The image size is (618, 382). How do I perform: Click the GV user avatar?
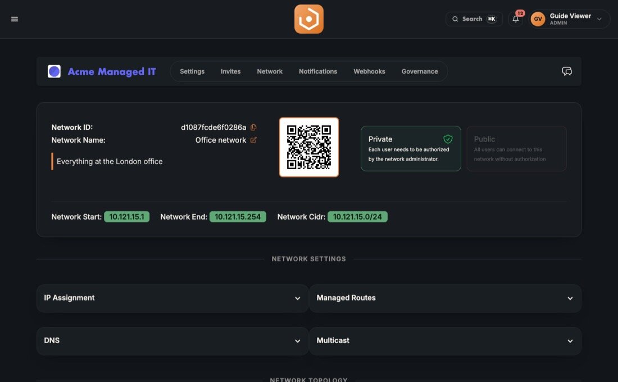tap(538, 19)
